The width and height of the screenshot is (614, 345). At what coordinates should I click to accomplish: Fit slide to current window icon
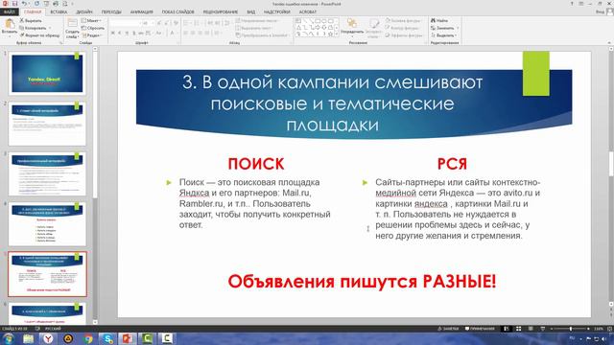(609, 329)
